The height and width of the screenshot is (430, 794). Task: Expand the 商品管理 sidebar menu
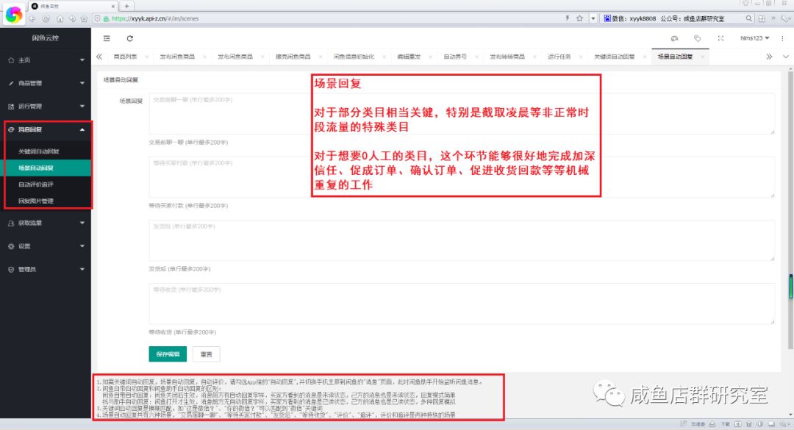tap(44, 83)
